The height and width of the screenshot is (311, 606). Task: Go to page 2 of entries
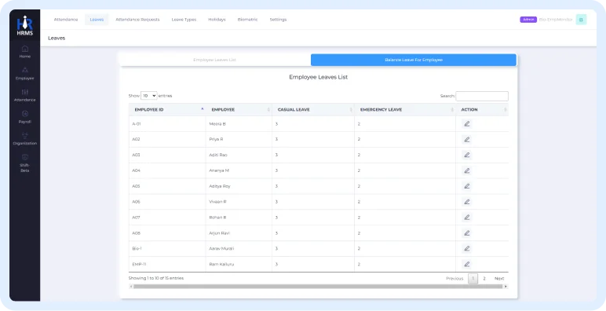(484, 279)
